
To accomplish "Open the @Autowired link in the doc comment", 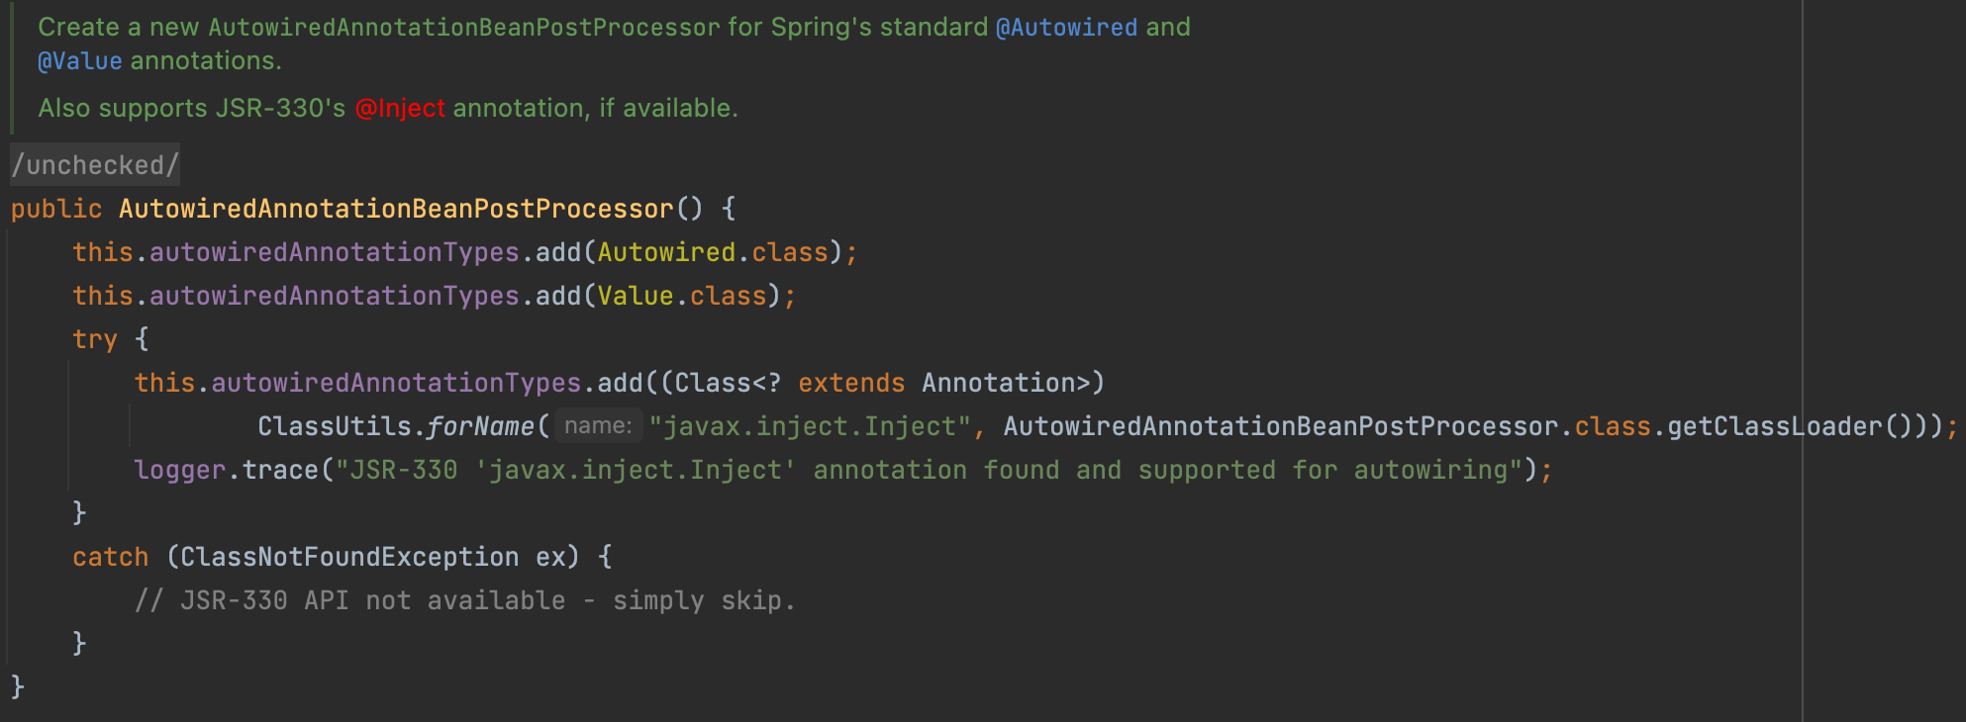I will point(1066,28).
